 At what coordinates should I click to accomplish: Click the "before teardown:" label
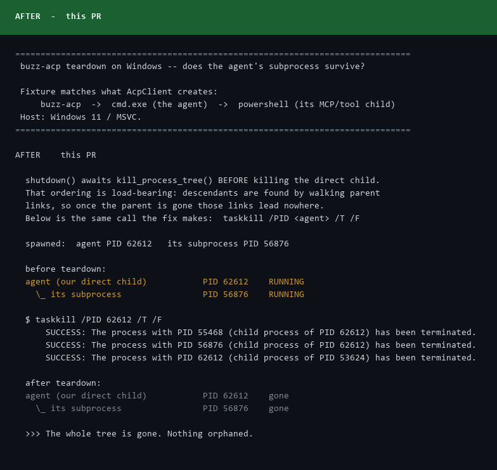(x=66, y=269)
